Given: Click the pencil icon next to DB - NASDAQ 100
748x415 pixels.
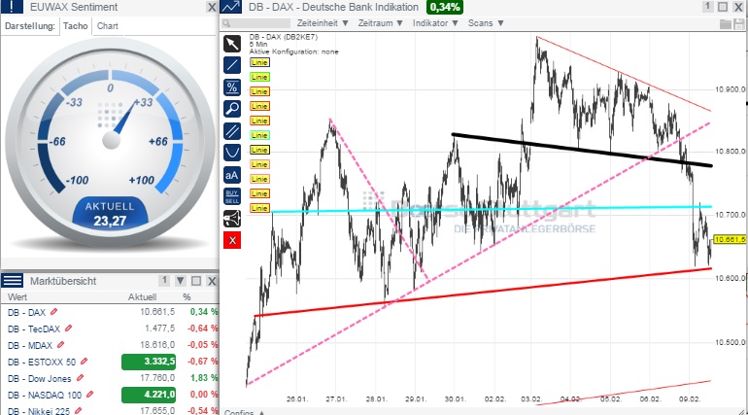Looking at the screenshot, I should click(x=89, y=395).
